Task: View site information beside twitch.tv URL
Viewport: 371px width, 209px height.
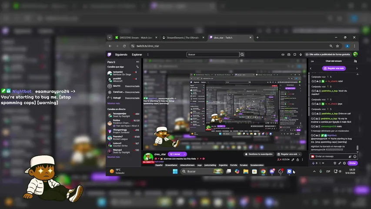Action: coord(133,46)
